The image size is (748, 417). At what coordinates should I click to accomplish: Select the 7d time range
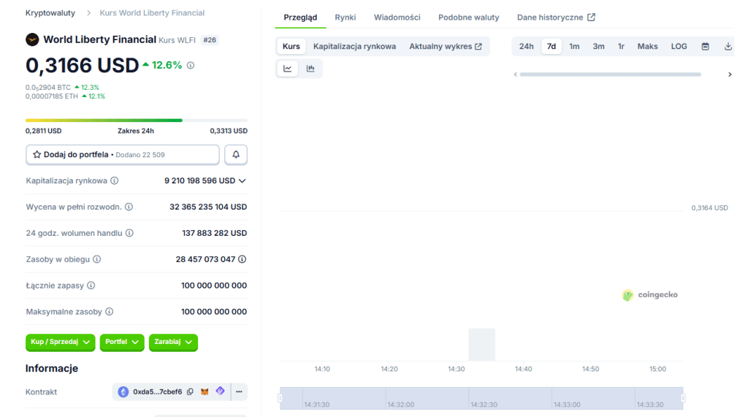[x=552, y=46]
